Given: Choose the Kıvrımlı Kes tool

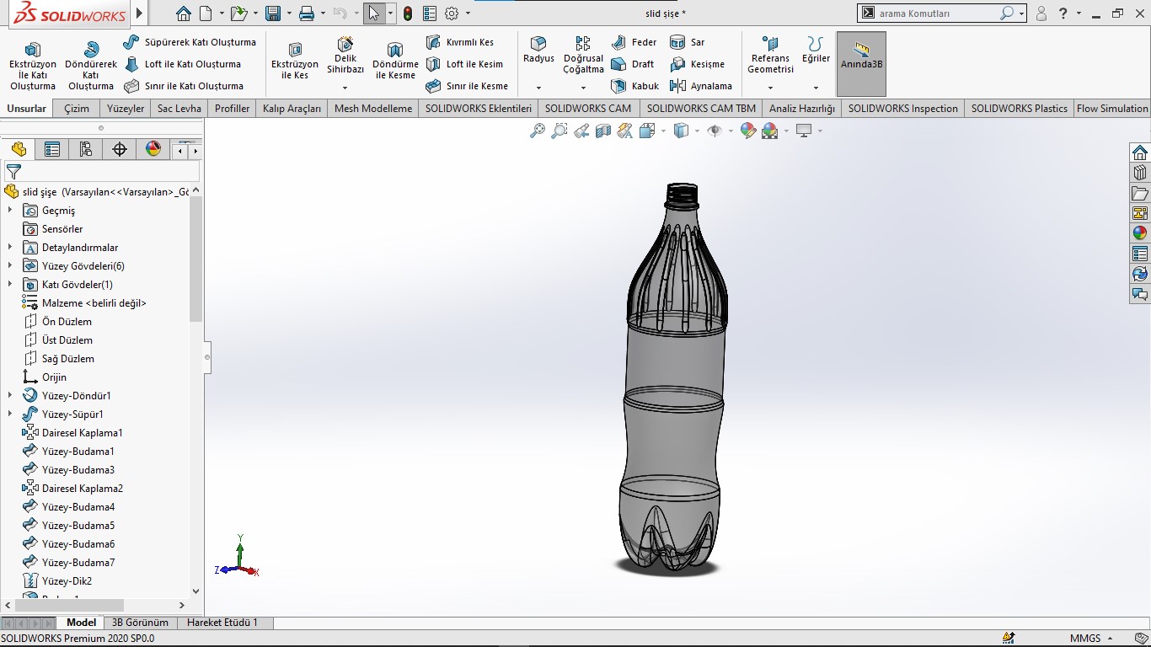Looking at the screenshot, I should point(460,42).
